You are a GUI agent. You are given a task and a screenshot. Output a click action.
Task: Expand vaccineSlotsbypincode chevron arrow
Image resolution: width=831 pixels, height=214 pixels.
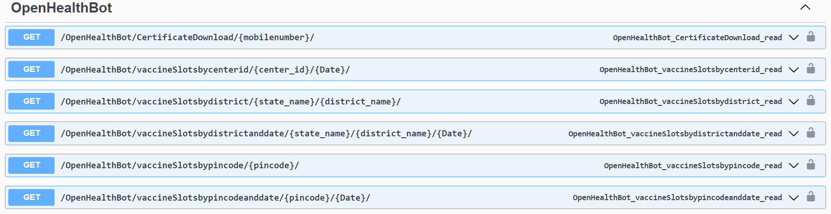(x=794, y=165)
